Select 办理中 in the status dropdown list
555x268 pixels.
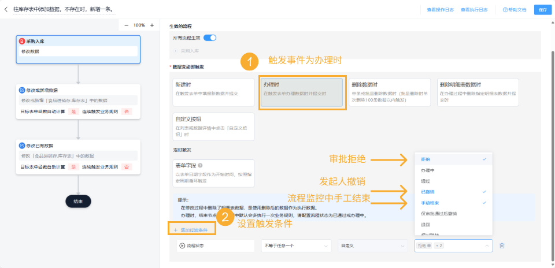[x=453, y=170]
